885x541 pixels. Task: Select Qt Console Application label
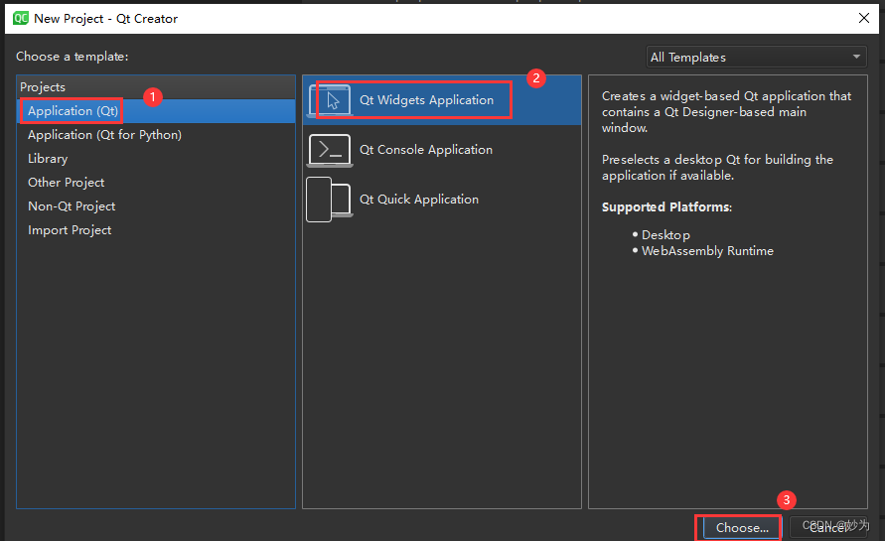click(x=425, y=150)
